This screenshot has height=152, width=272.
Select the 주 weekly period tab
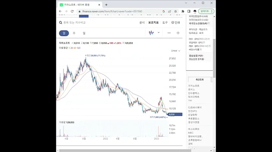(x=74, y=33)
